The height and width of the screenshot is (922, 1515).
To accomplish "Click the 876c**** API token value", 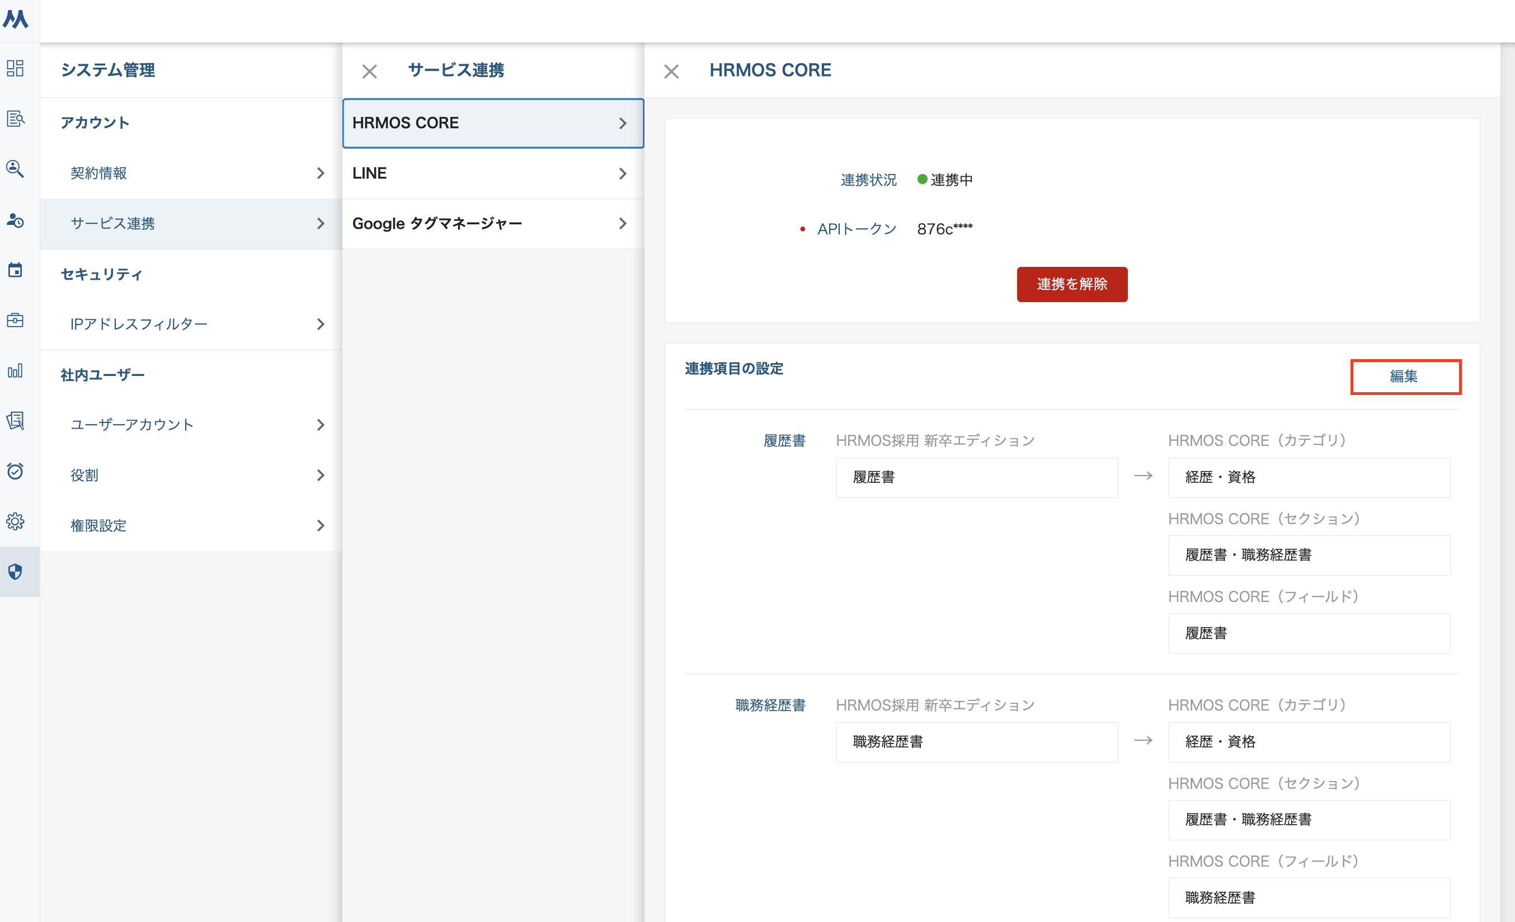I will [x=945, y=229].
